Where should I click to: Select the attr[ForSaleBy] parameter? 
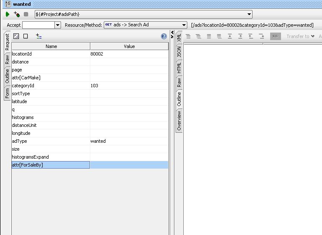click(51, 165)
